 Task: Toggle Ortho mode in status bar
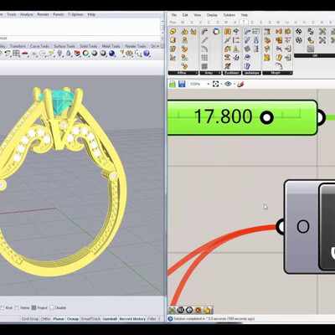point(45,319)
